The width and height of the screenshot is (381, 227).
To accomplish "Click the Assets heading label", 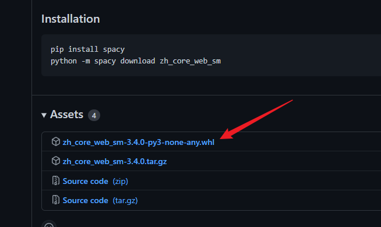I will pyautogui.click(x=66, y=114).
